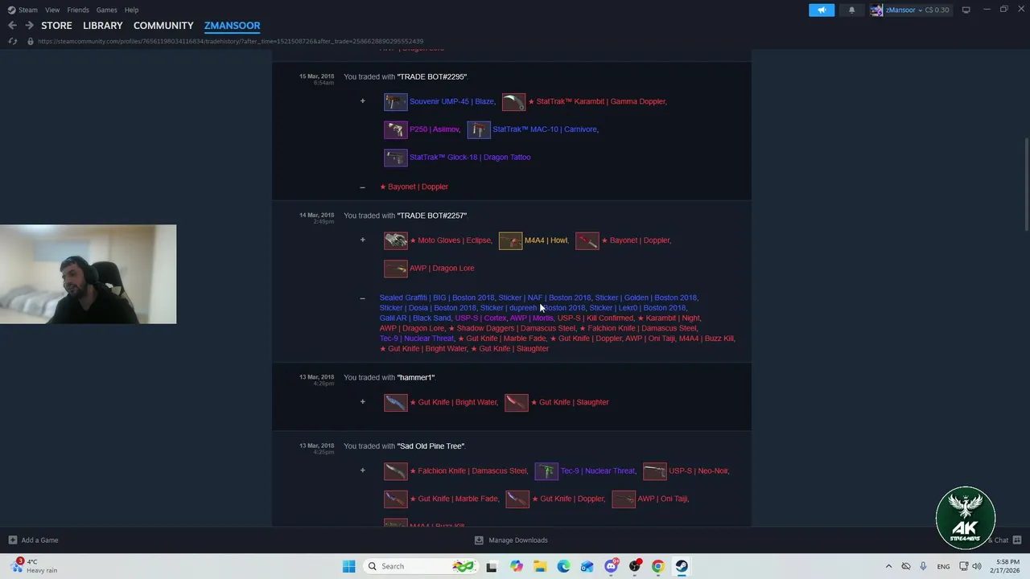1030x579 pixels.
Task: Open the M4A4 | Howl link
Action: (x=546, y=240)
